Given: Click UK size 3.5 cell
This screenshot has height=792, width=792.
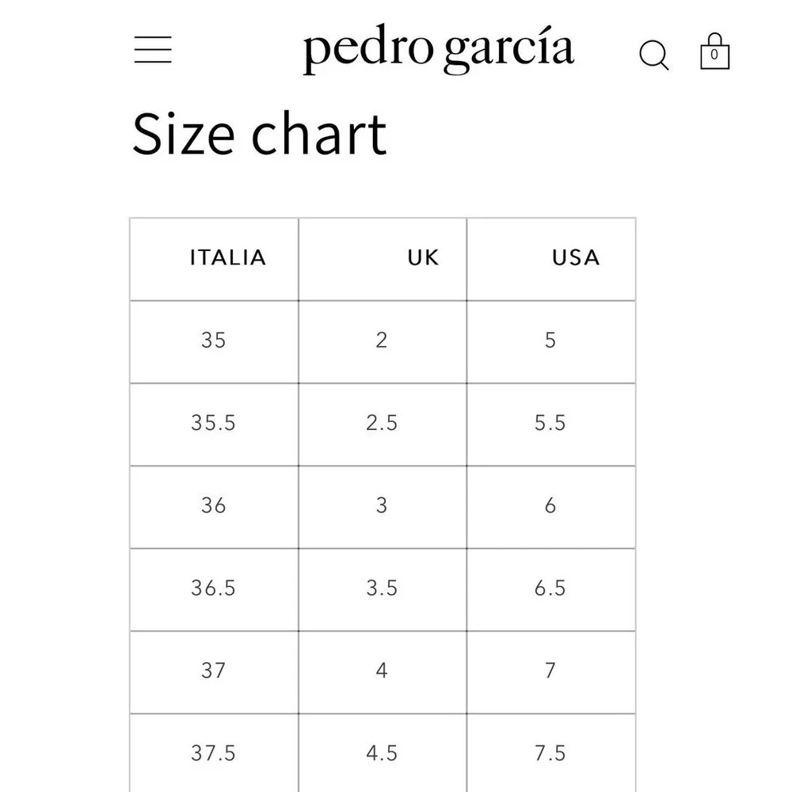Looking at the screenshot, I should pyautogui.click(x=382, y=588).
